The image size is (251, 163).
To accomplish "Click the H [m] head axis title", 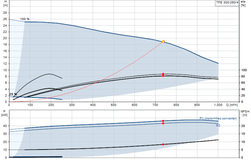I will click(x=5, y=3).
